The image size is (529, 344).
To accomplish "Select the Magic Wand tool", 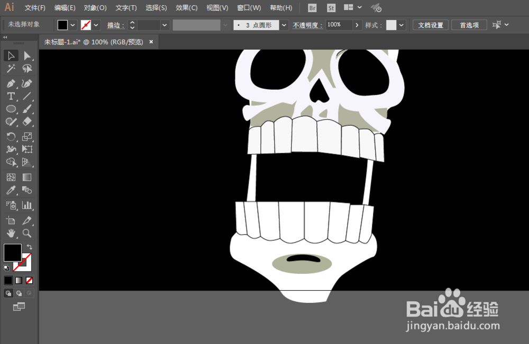I will [11, 69].
